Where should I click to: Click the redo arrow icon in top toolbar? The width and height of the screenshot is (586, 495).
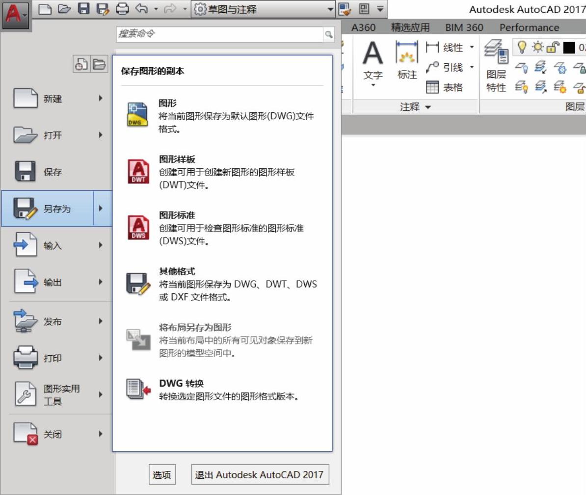[170, 9]
